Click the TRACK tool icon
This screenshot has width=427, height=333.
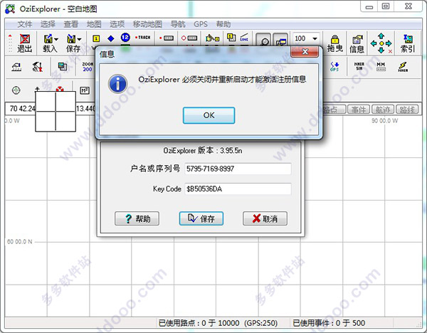[143, 38]
